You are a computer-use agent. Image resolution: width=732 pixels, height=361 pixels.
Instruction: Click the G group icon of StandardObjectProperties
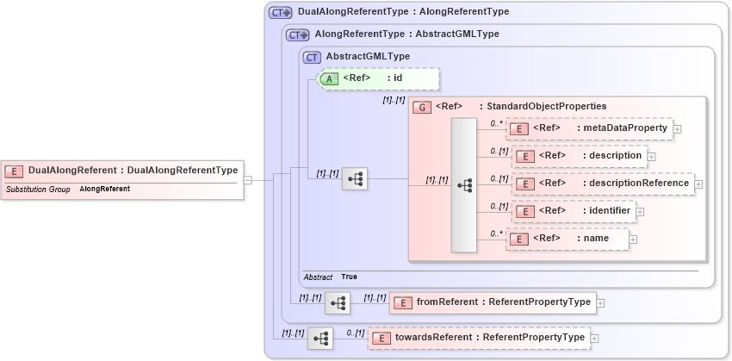[x=422, y=108]
